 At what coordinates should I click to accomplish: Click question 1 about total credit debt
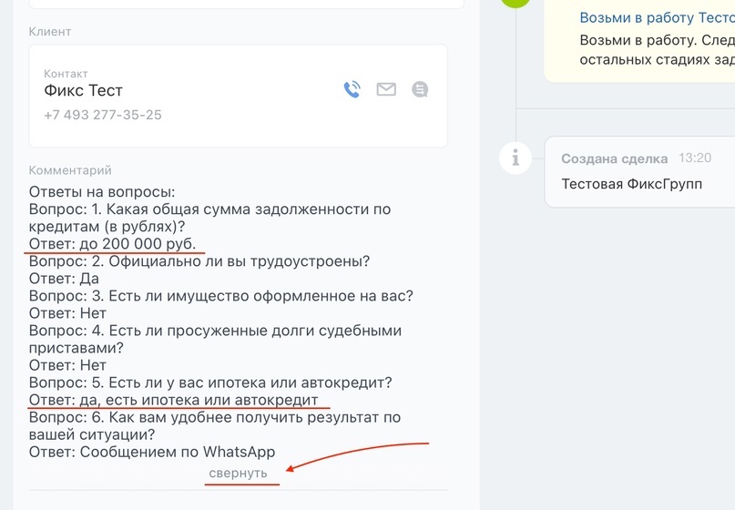pyautogui.click(x=209, y=218)
